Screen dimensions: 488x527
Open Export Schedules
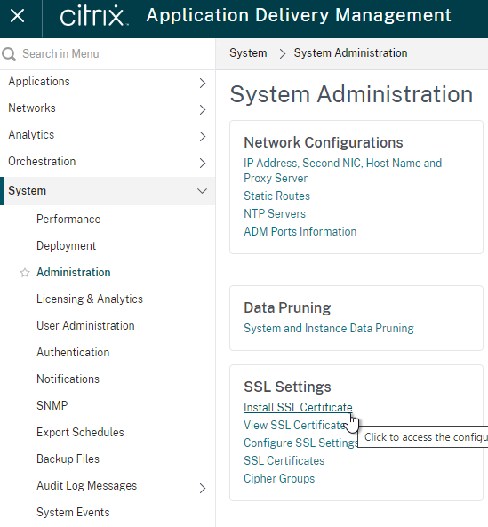pyautogui.click(x=80, y=432)
